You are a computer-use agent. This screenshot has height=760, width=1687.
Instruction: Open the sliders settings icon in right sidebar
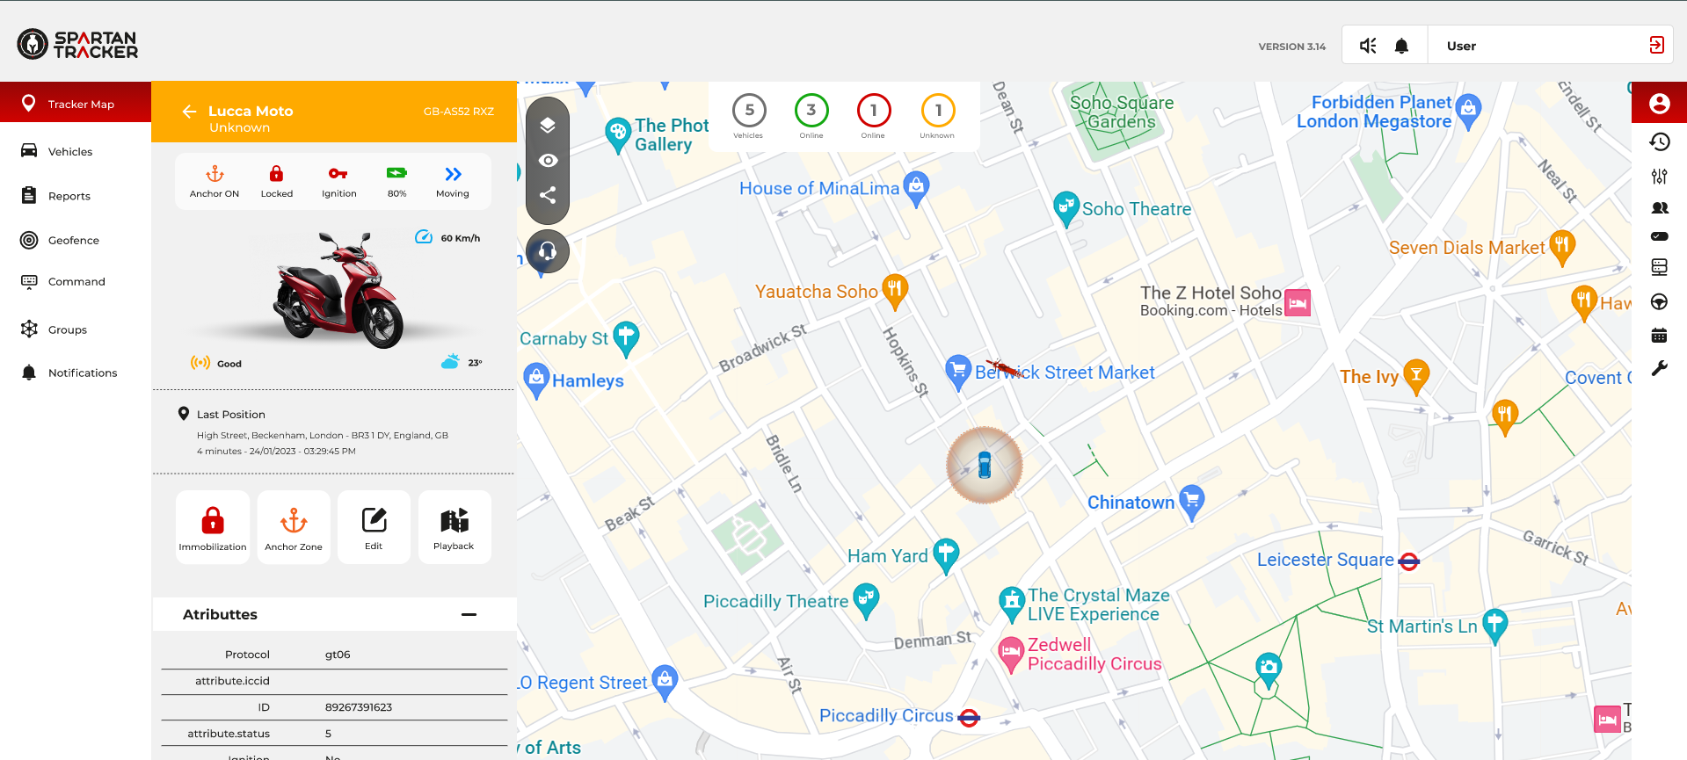coord(1659,176)
